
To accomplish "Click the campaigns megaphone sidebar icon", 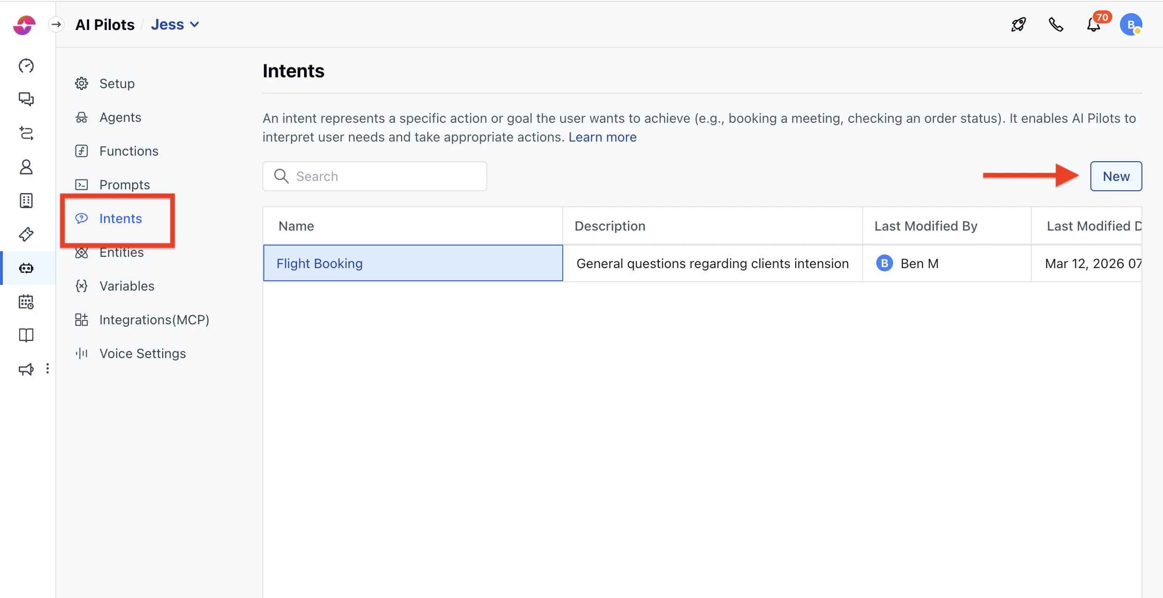I will 26,369.
